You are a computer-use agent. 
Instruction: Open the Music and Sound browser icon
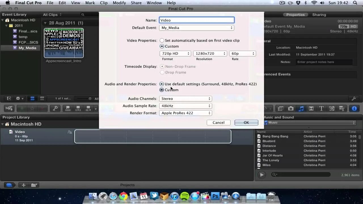[x=301, y=109]
